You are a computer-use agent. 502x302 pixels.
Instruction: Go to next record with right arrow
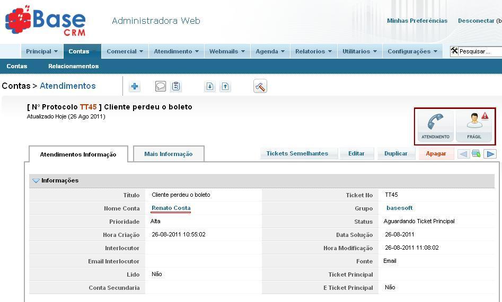[490, 154]
